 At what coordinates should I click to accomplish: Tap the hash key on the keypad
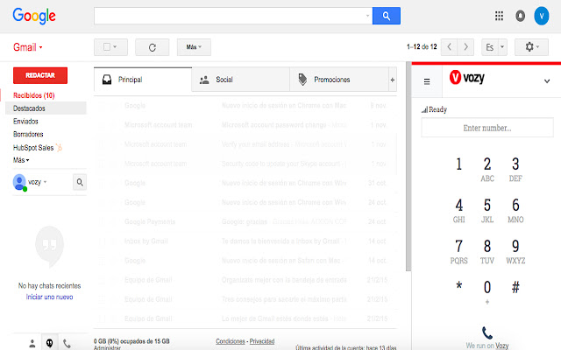click(515, 287)
